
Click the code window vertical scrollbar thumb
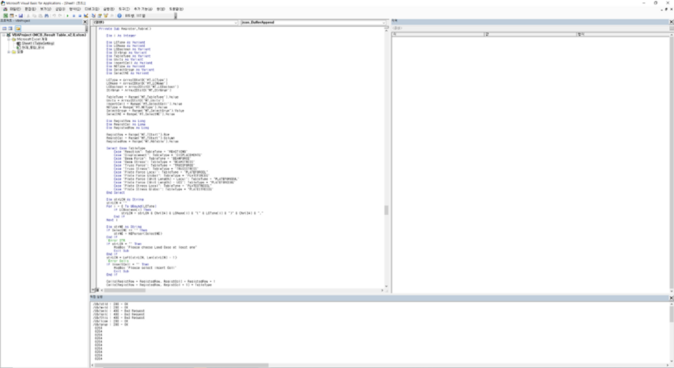386,210
